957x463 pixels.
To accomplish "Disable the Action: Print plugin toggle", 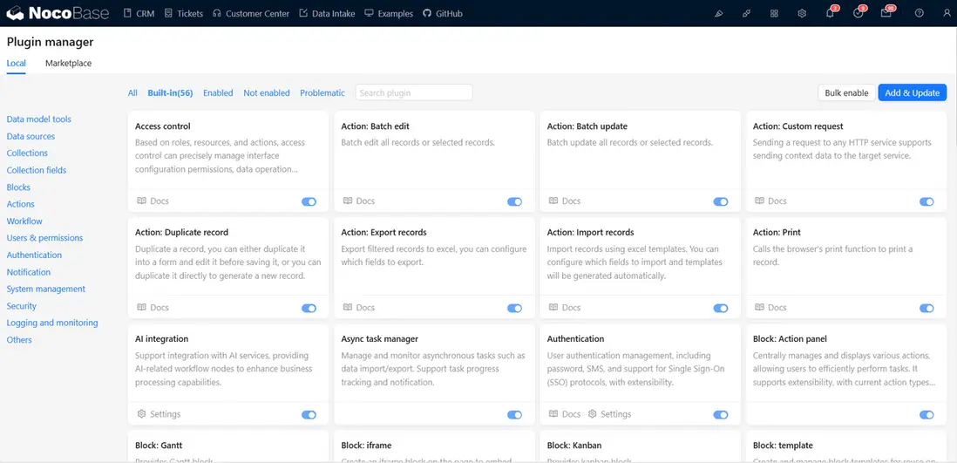I will click(926, 309).
